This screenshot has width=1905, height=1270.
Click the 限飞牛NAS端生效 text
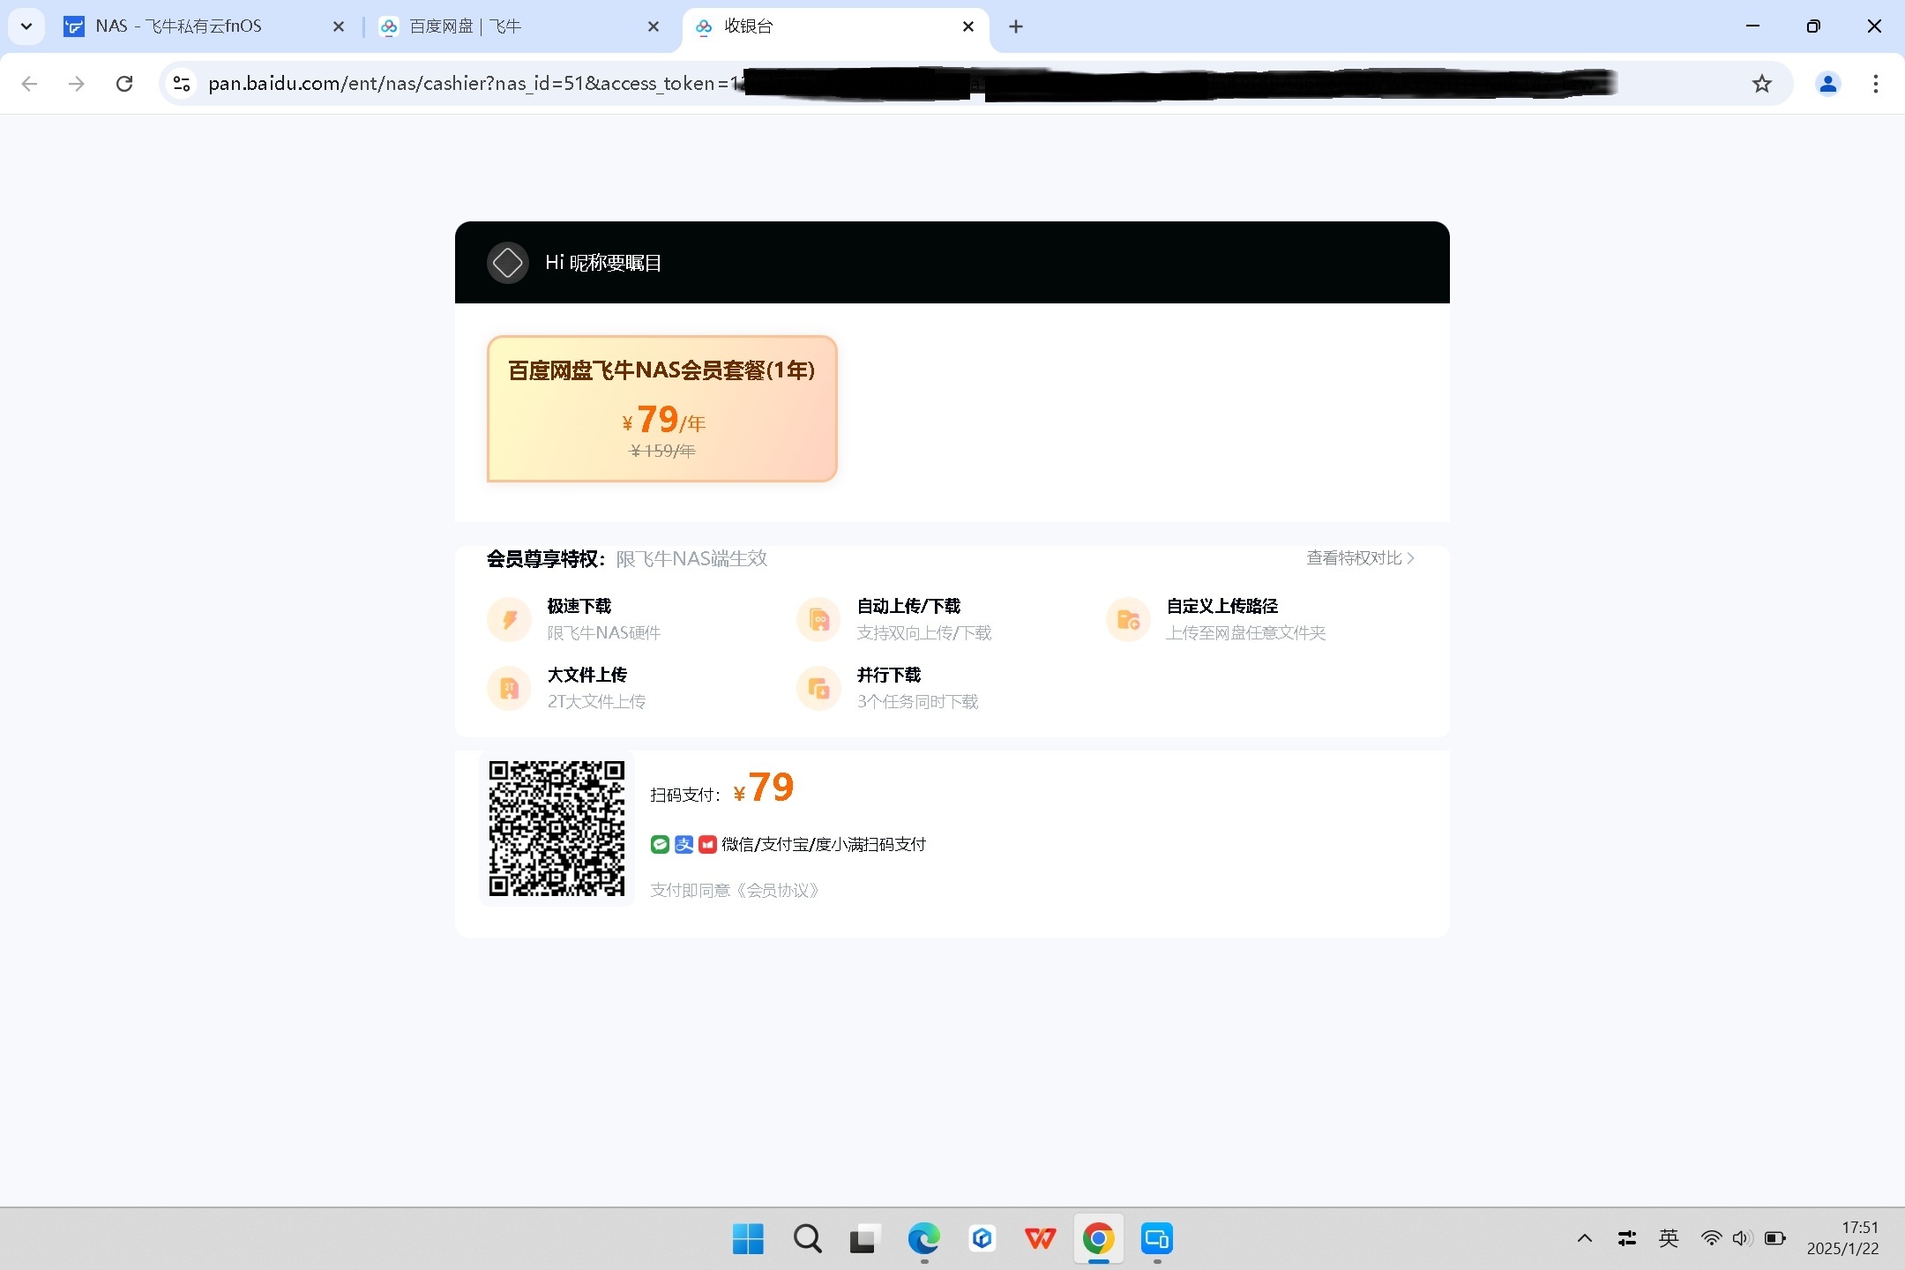[691, 558]
